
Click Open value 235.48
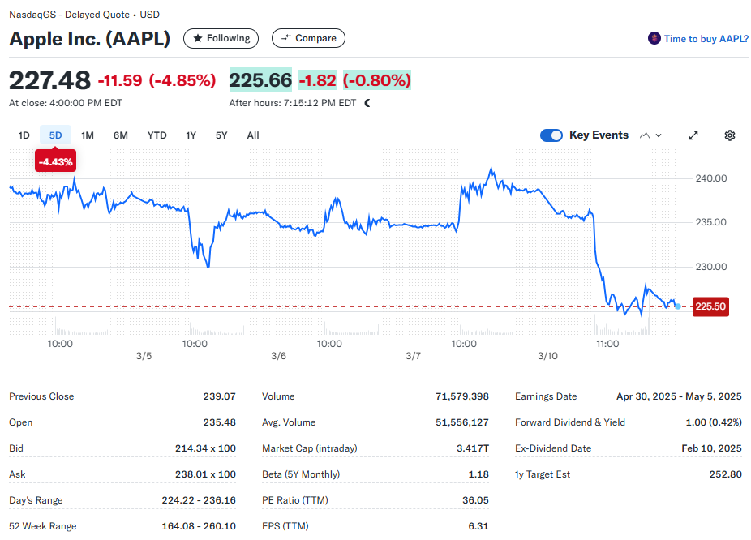click(219, 422)
